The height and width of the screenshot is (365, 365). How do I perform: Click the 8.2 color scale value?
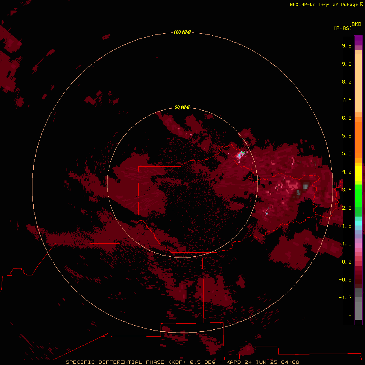[347, 82]
